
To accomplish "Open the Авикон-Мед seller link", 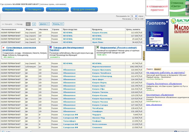I will (98, 118).
